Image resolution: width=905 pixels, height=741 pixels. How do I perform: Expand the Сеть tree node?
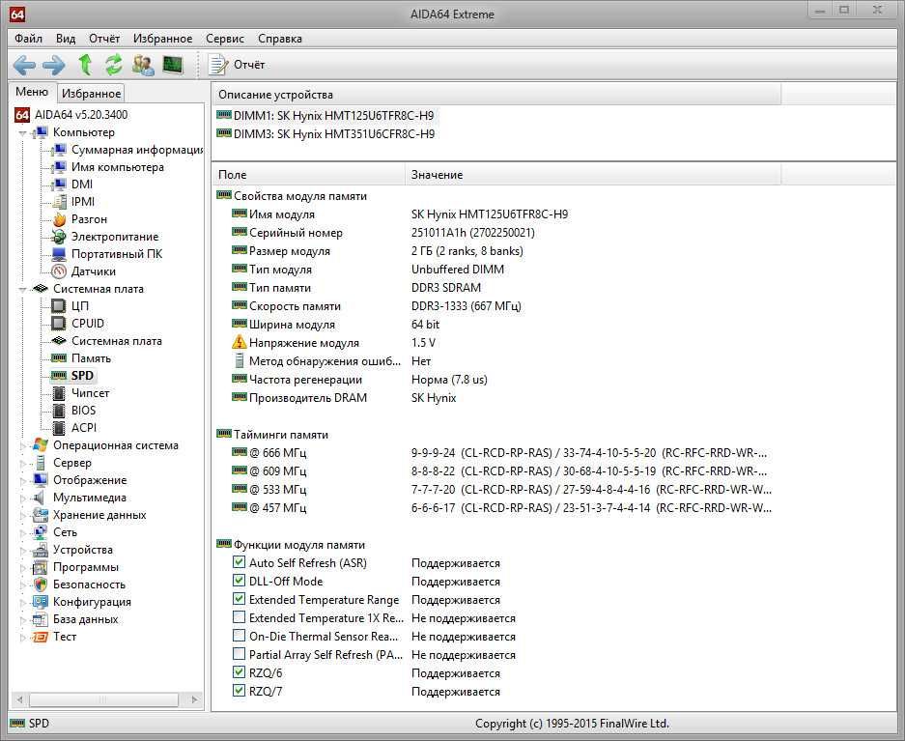pyautogui.click(x=22, y=532)
